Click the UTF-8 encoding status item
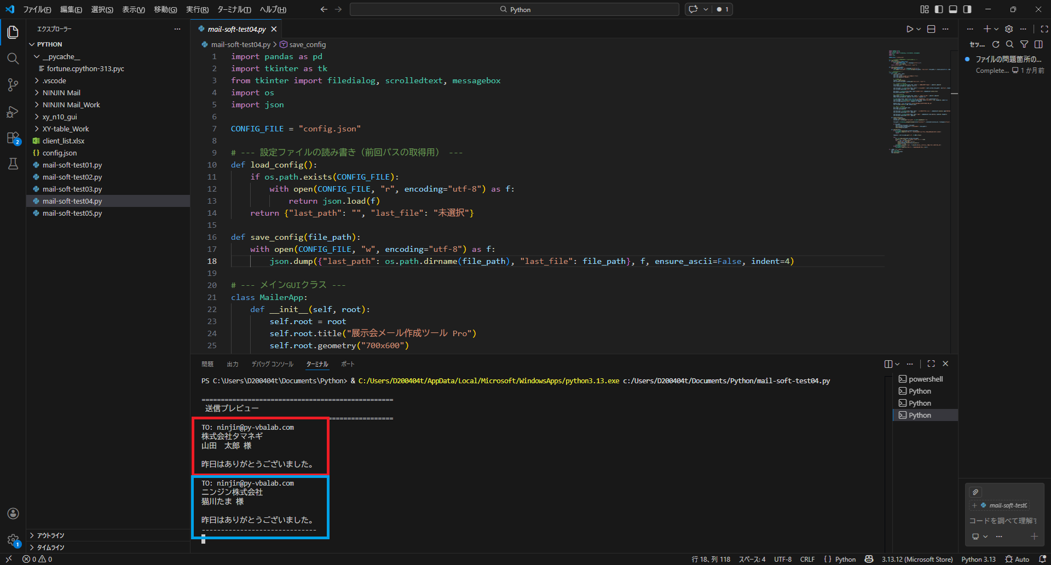Screen dimensions: 1051x565 coord(782,559)
